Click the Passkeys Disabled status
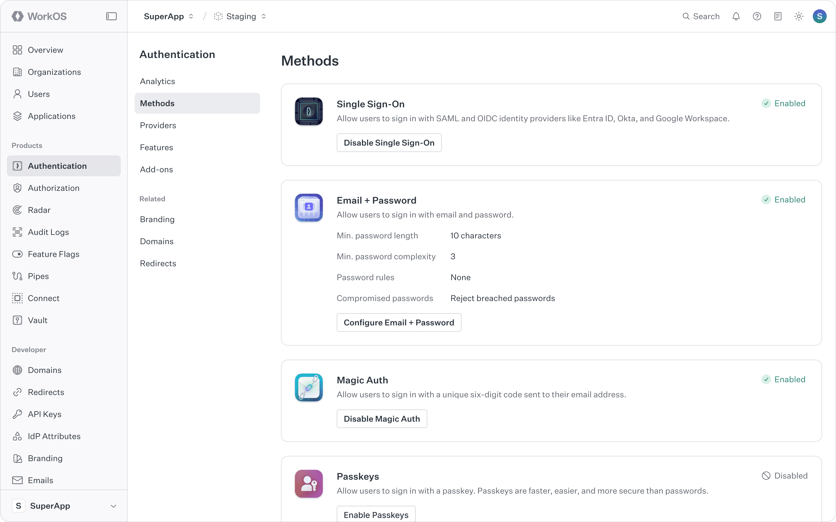Screen dimensions: 836x522 [785, 476]
